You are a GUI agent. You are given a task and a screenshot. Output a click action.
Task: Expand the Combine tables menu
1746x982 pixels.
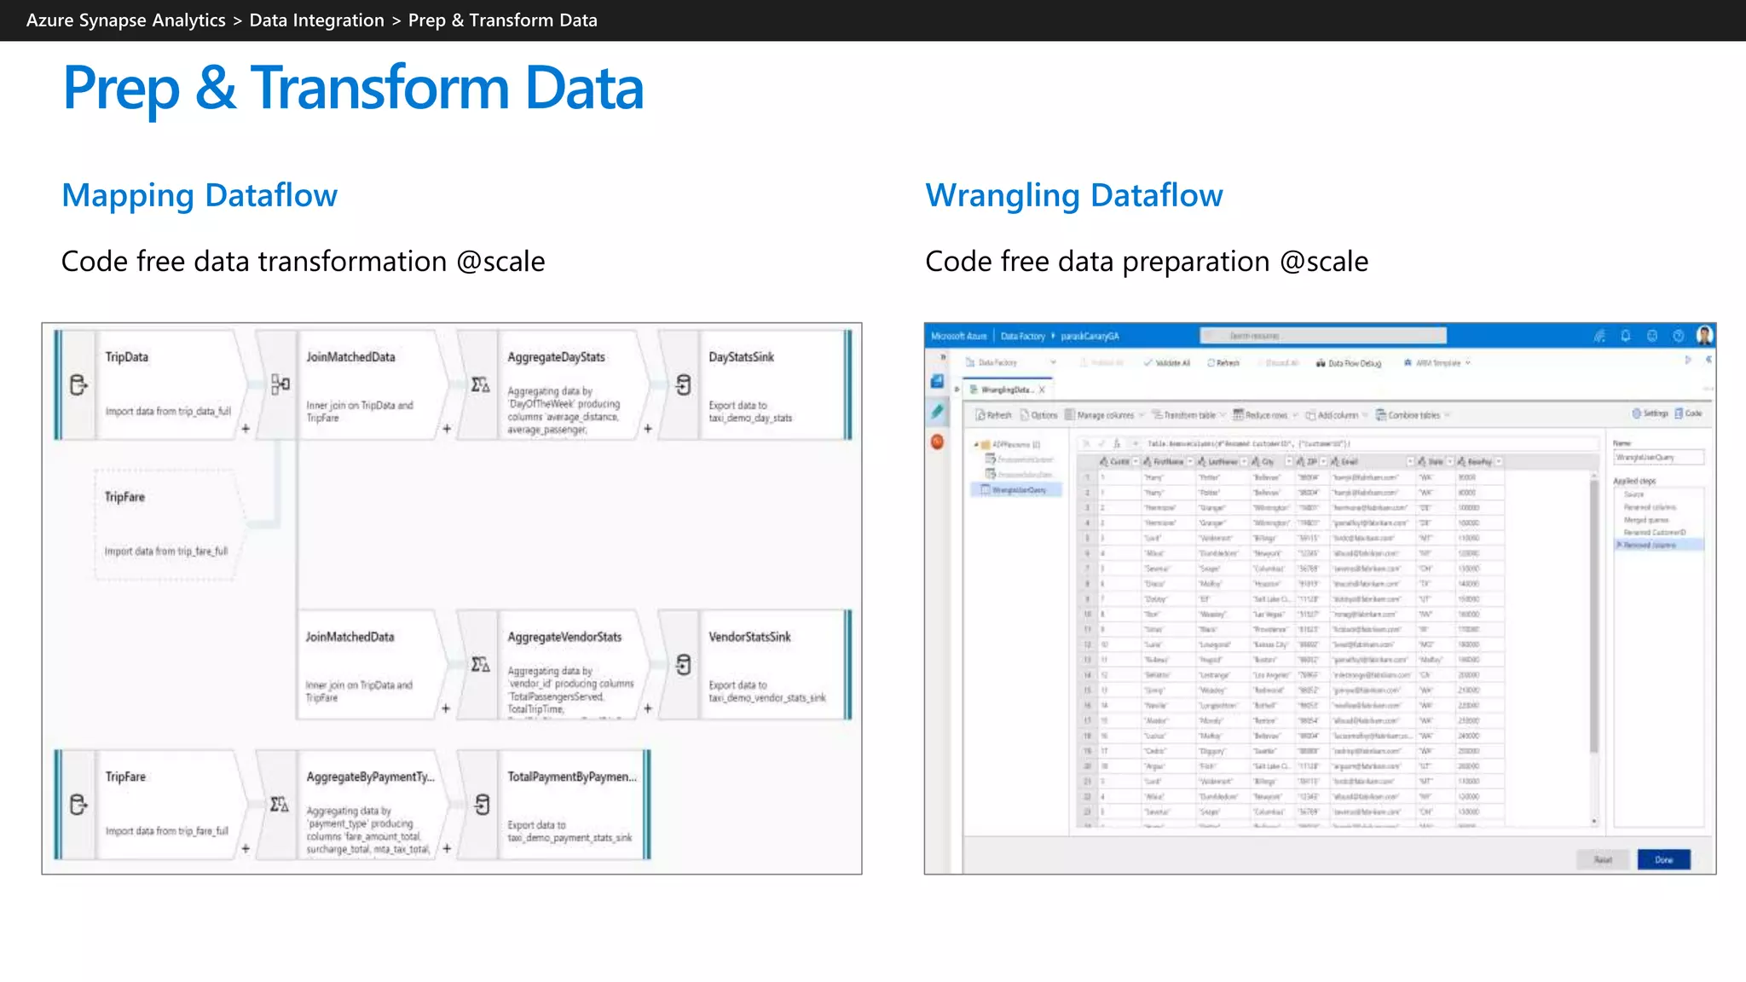click(1413, 415)
